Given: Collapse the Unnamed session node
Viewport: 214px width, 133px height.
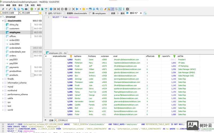Looking at the screenshot, I should tap(1, 17).
